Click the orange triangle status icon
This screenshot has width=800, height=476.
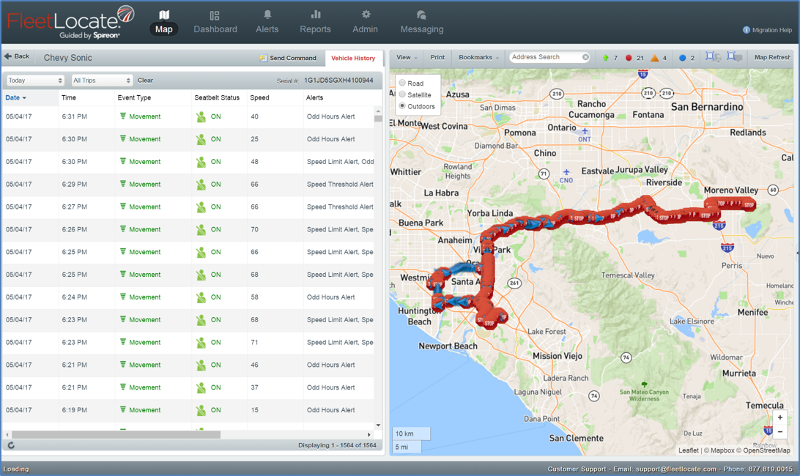pos(655,58)
